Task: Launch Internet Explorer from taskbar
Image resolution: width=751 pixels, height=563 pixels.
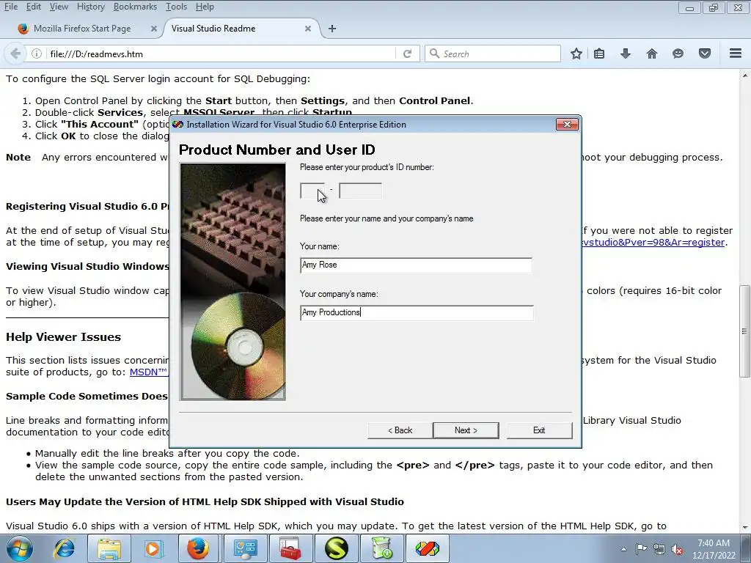Action: tap(65, 548)
